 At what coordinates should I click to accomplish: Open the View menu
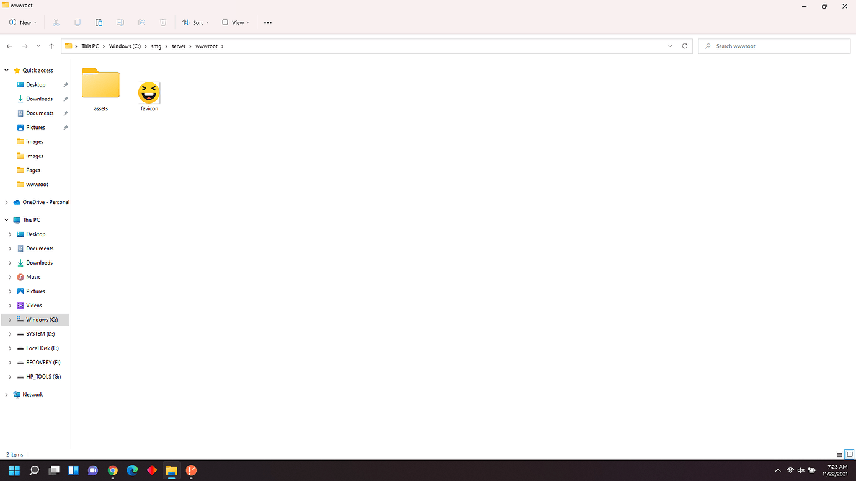236,22
